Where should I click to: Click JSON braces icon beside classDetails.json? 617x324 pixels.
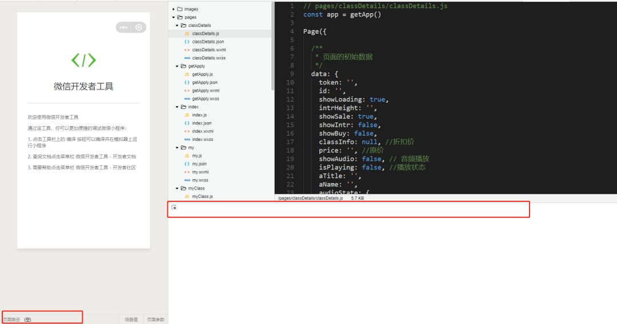click(187, 42)
